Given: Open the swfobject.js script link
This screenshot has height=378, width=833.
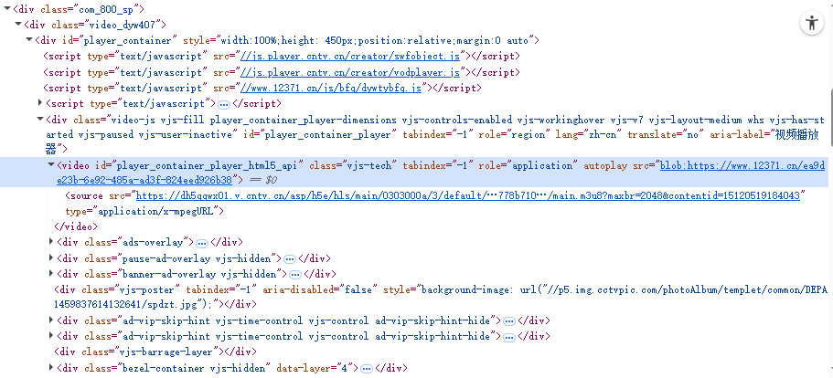Looking at the screenshot, I should click(350, 57).
